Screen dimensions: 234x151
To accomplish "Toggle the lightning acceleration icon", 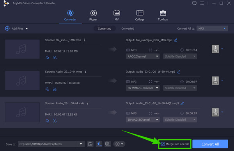I will click(99, 144).
